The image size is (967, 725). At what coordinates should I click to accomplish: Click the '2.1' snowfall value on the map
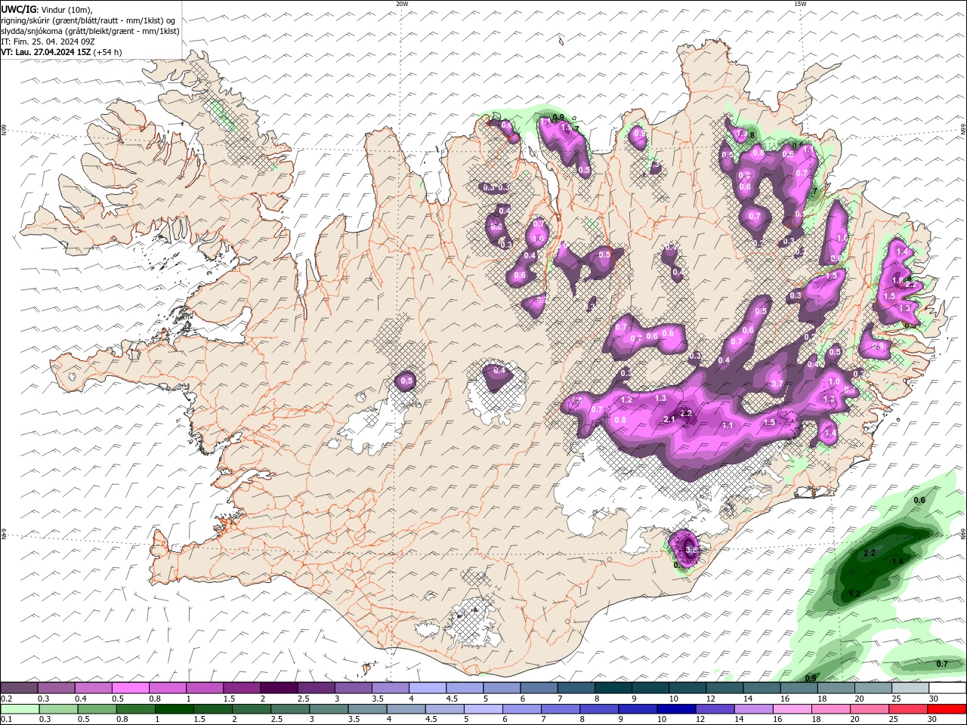(x=669, y=419)
